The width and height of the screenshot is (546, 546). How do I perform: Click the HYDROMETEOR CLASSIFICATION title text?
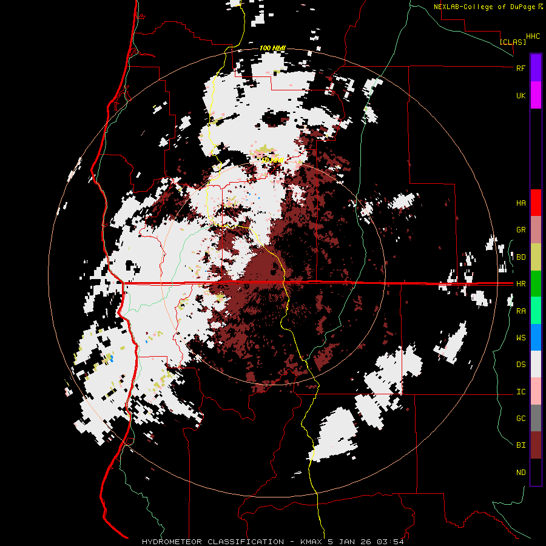(213, 542)
